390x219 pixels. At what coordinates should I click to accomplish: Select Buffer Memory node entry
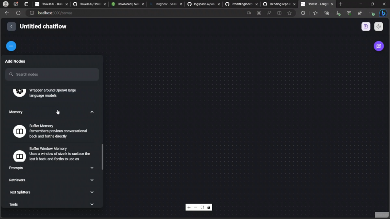point(53,131)
